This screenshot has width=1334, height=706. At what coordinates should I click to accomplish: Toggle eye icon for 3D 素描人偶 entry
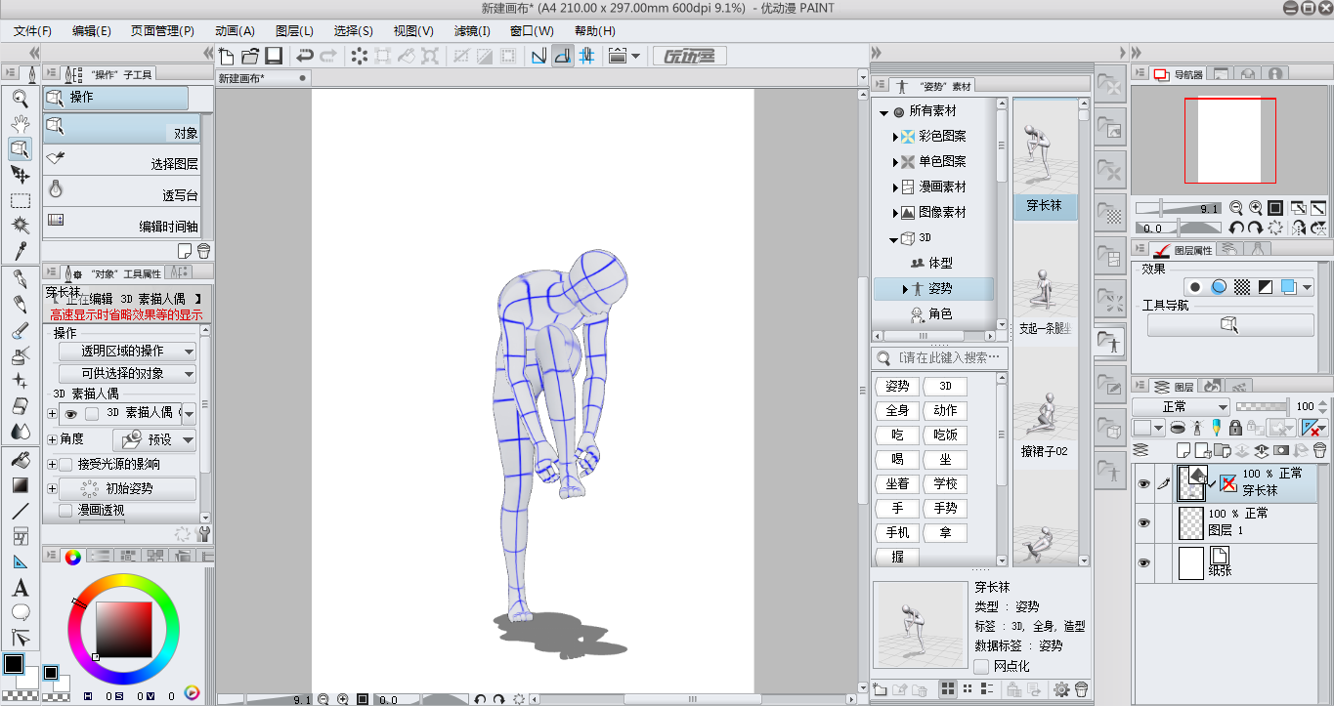click(x=70, y=414)
